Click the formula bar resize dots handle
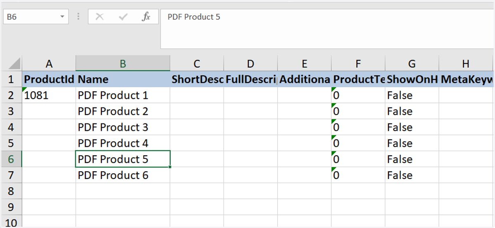Image resolution: width=495 pixels, height=228 pixels. point(78,17)
